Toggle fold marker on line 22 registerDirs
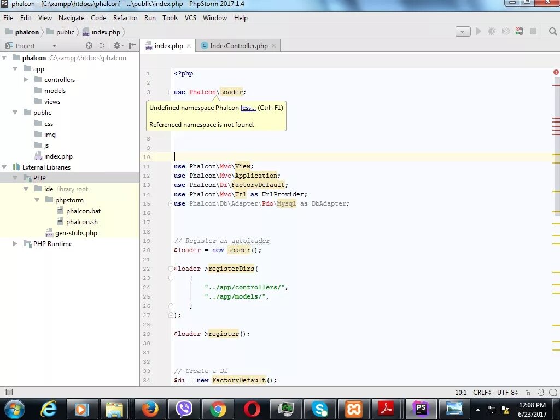This screenshot has height=420, width=560. coord(171,269)
